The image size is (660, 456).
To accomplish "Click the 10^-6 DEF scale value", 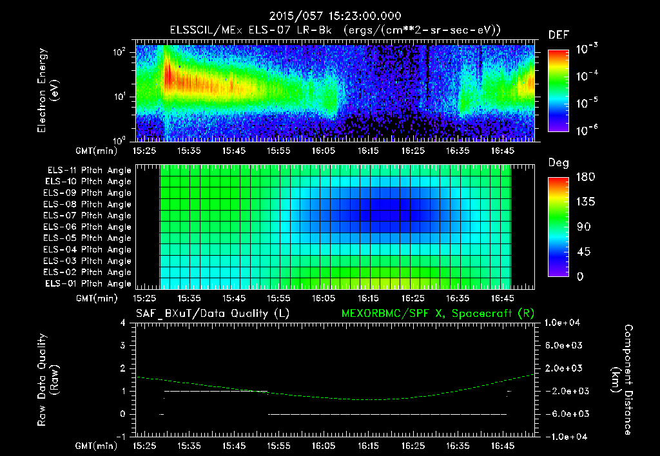I will pos(587,130).
